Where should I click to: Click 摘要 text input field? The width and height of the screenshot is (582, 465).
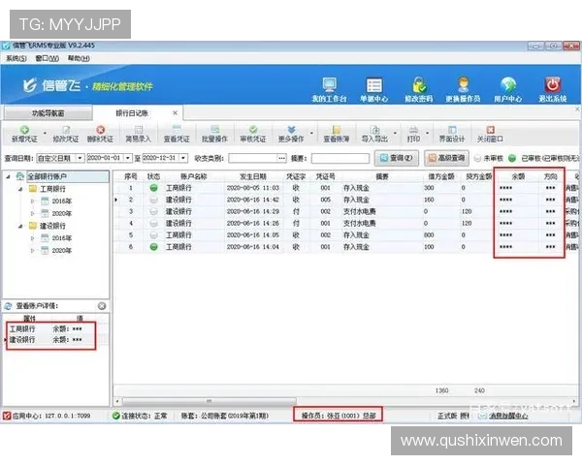point(340,159)
